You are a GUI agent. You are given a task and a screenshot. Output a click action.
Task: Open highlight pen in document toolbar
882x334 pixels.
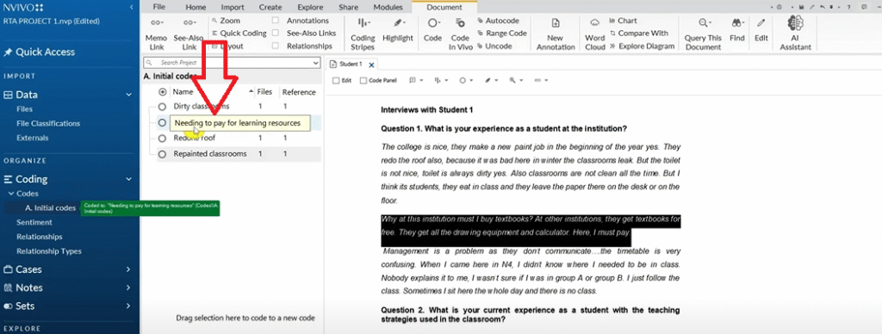(x=490, y=80)
